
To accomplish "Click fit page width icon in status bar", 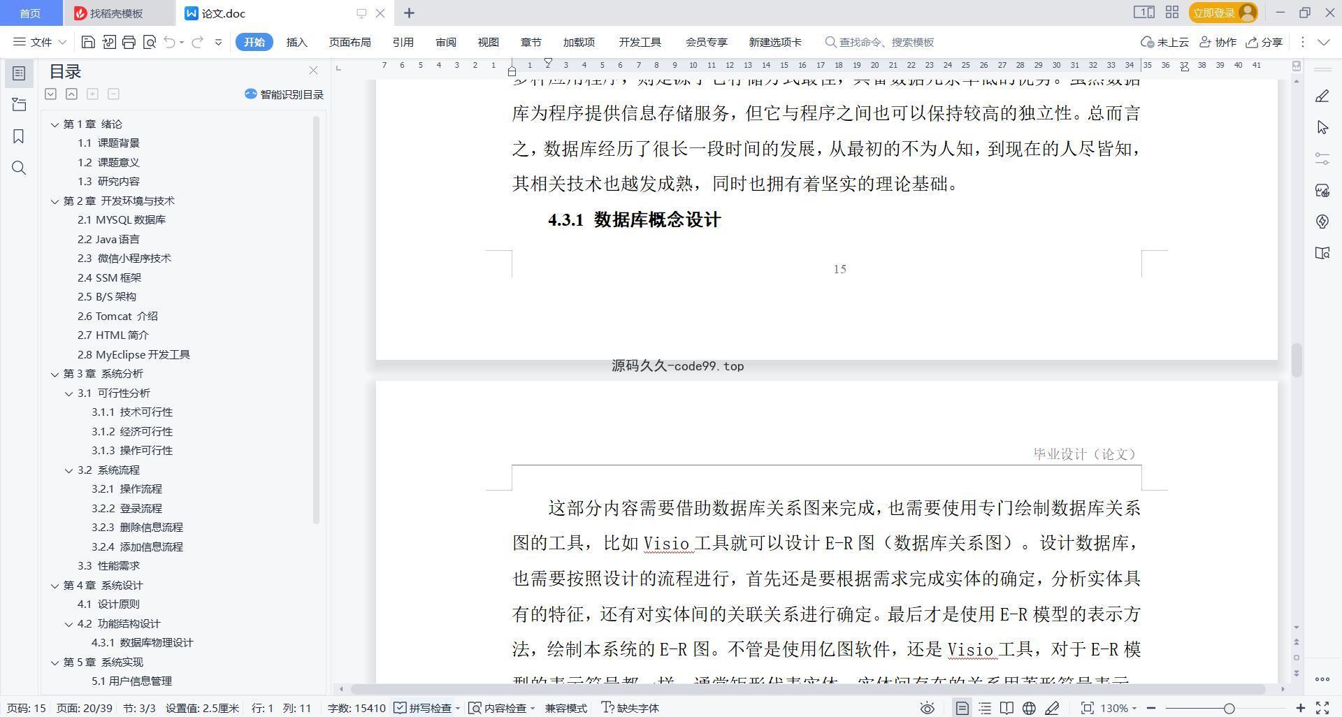I will [1087, 708].
